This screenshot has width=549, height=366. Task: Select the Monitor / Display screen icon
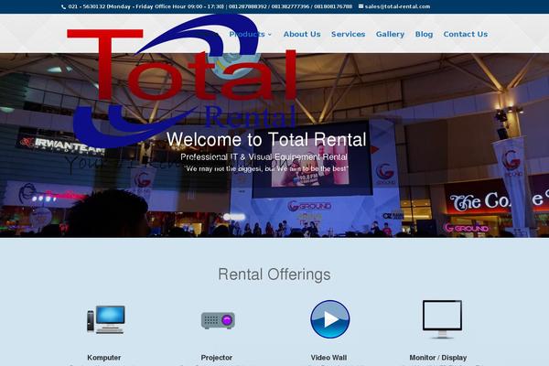point(442,319)
